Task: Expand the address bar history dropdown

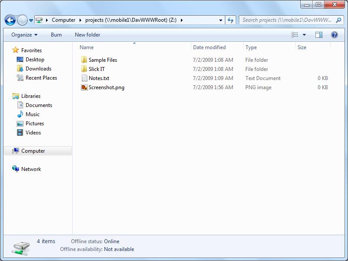Action: point(221,20)
